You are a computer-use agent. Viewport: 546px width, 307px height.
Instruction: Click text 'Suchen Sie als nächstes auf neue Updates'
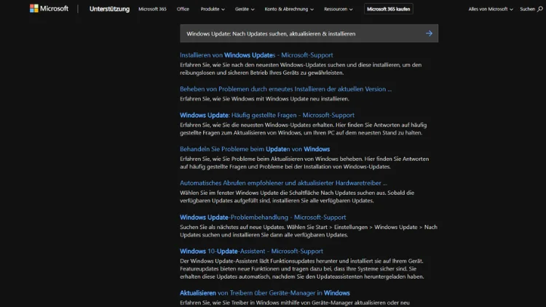click(233, 227)
